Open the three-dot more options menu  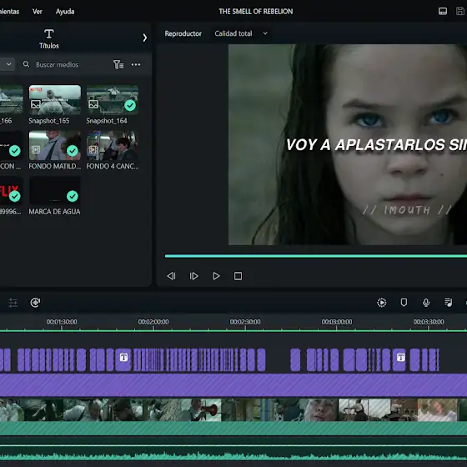click(136, 64)
